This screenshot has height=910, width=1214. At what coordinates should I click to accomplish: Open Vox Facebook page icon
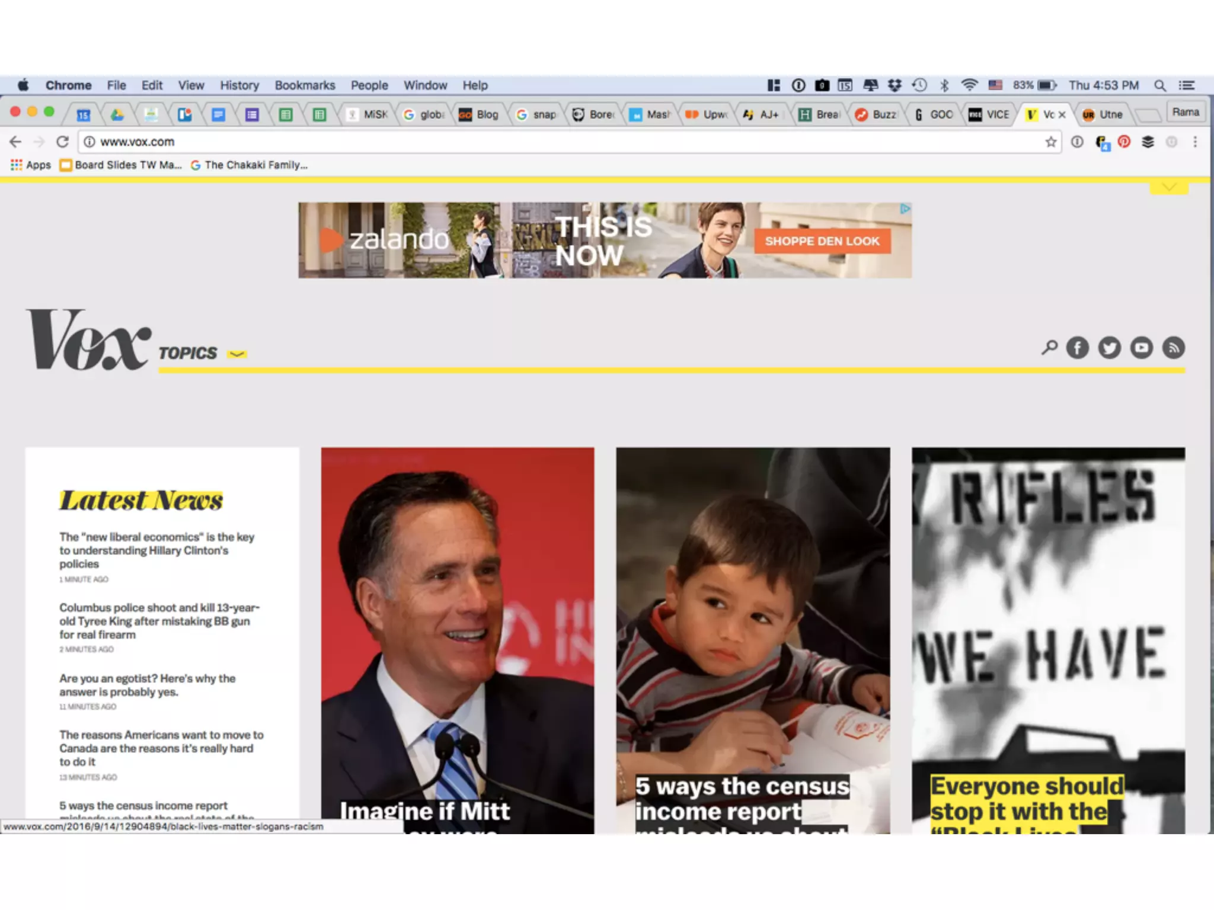1077,348
